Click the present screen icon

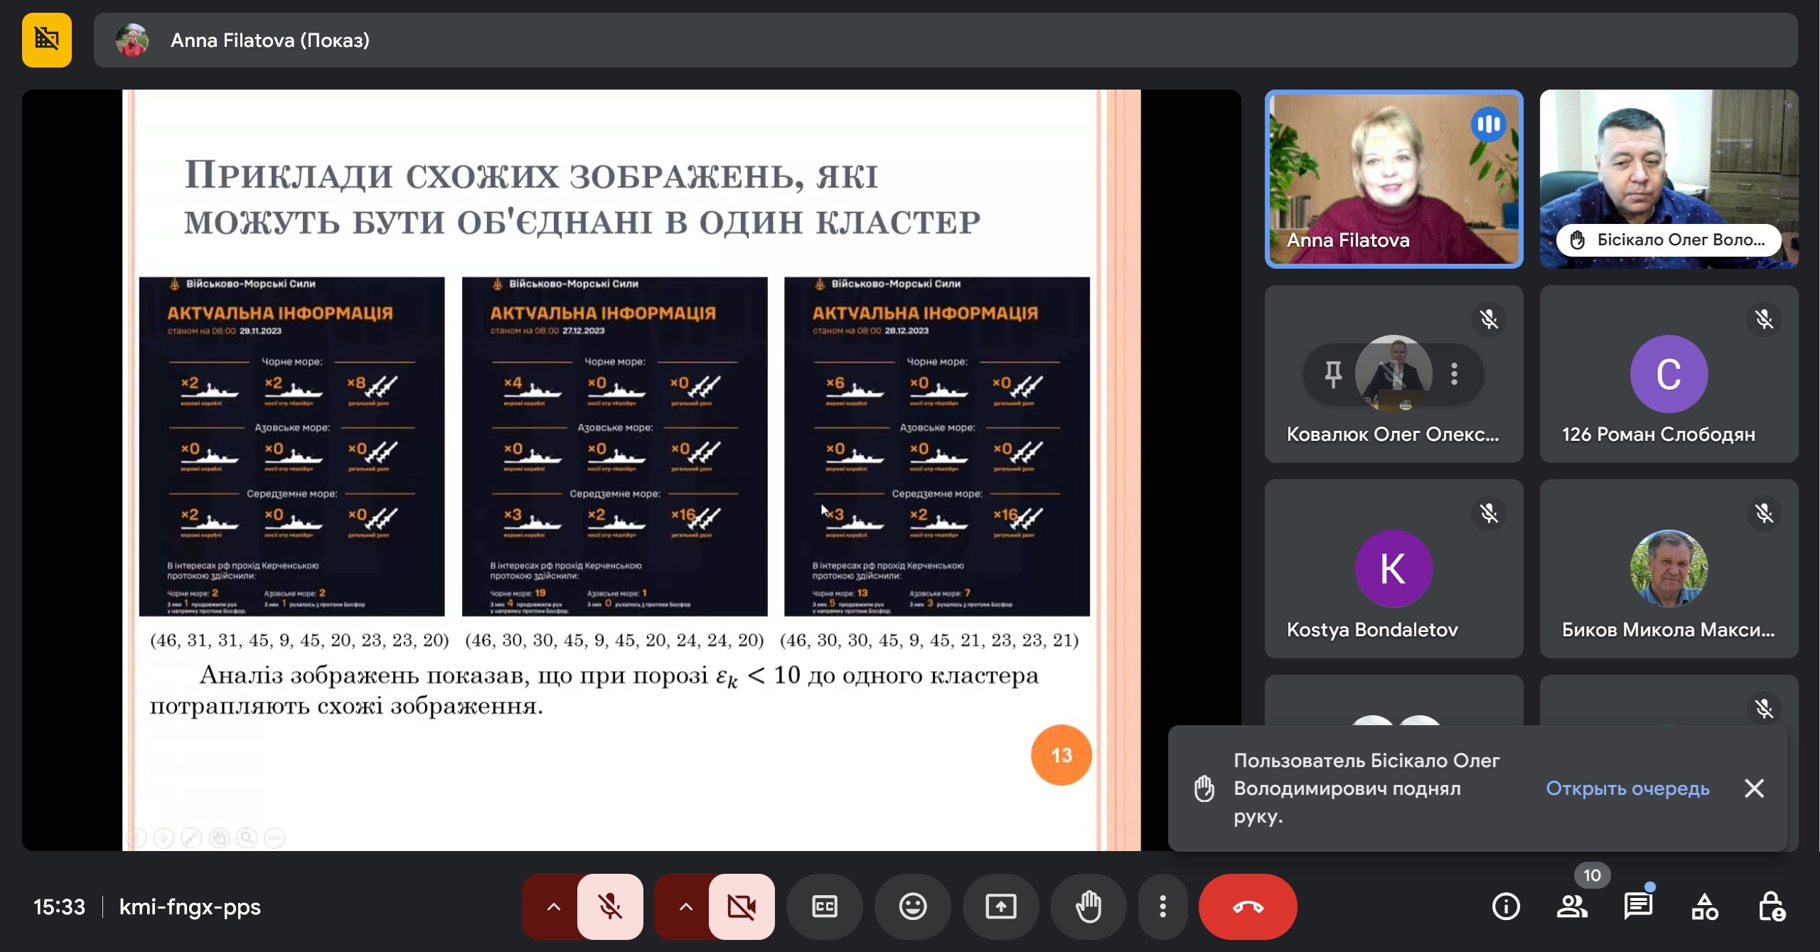[1001, 906]
